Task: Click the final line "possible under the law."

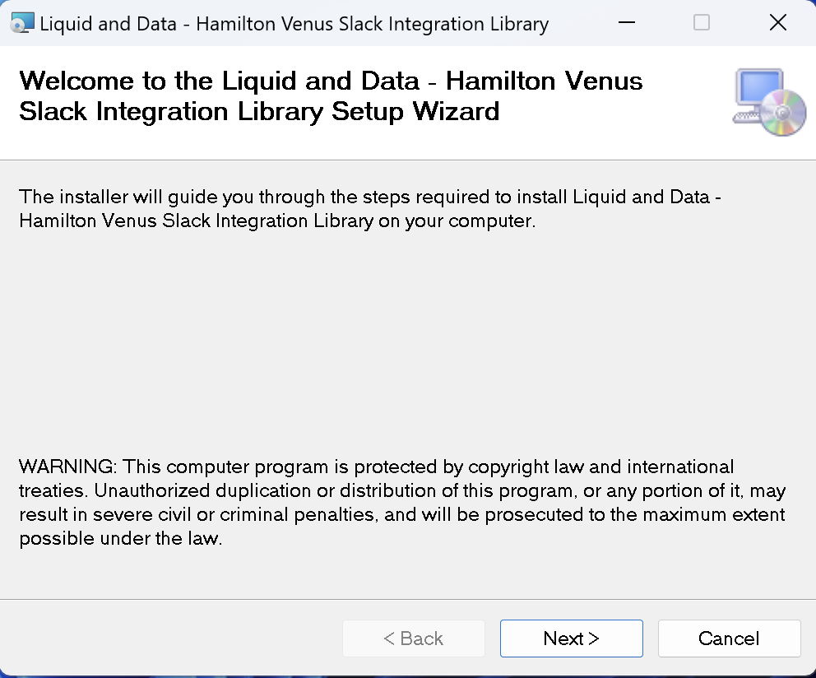Action: click(121, 538)
